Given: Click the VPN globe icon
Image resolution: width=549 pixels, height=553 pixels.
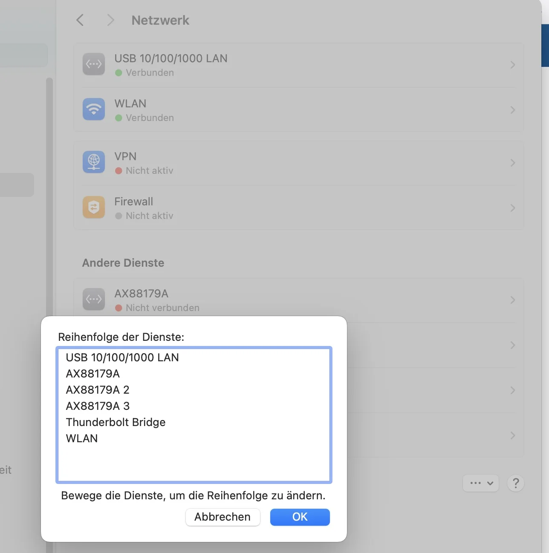Looking at the screenshot, I should click(x=94, y=162).
